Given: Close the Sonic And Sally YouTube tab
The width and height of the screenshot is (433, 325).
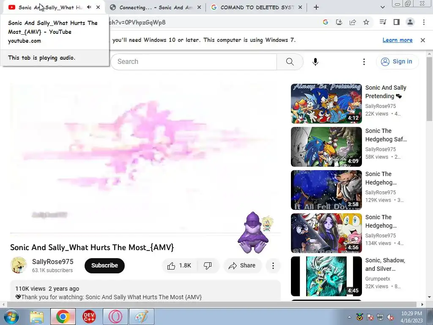Looking at the screenshot, I should click(x=98, y=7).
